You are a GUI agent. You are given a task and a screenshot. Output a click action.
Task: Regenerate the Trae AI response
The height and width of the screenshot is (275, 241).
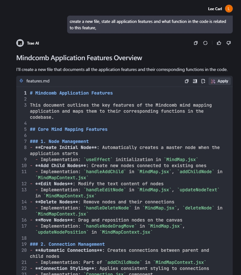(x=205, y=43)
